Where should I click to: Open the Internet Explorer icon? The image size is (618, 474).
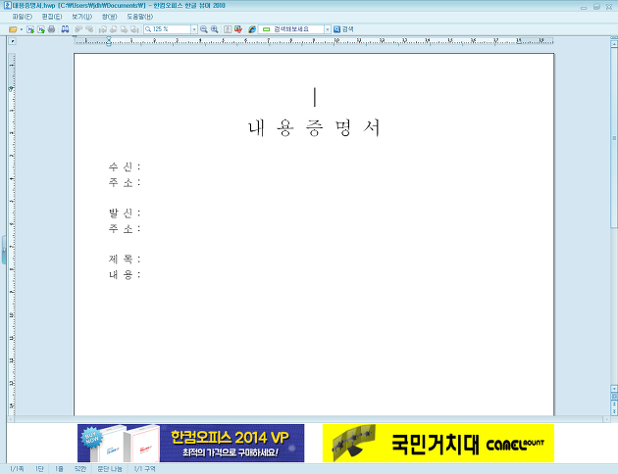(x=252, y=29)
